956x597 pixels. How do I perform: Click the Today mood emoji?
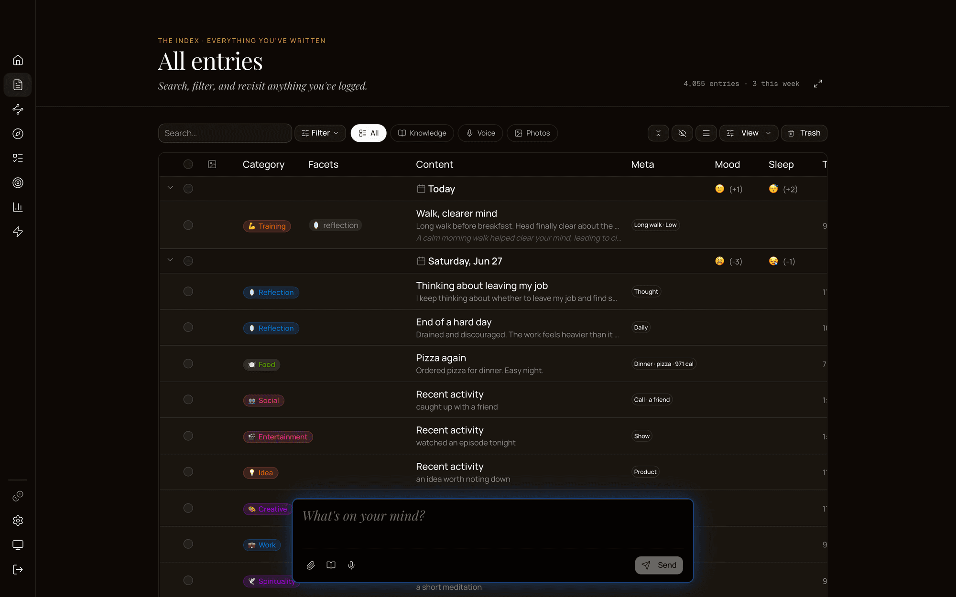click(x=719, y=189)
